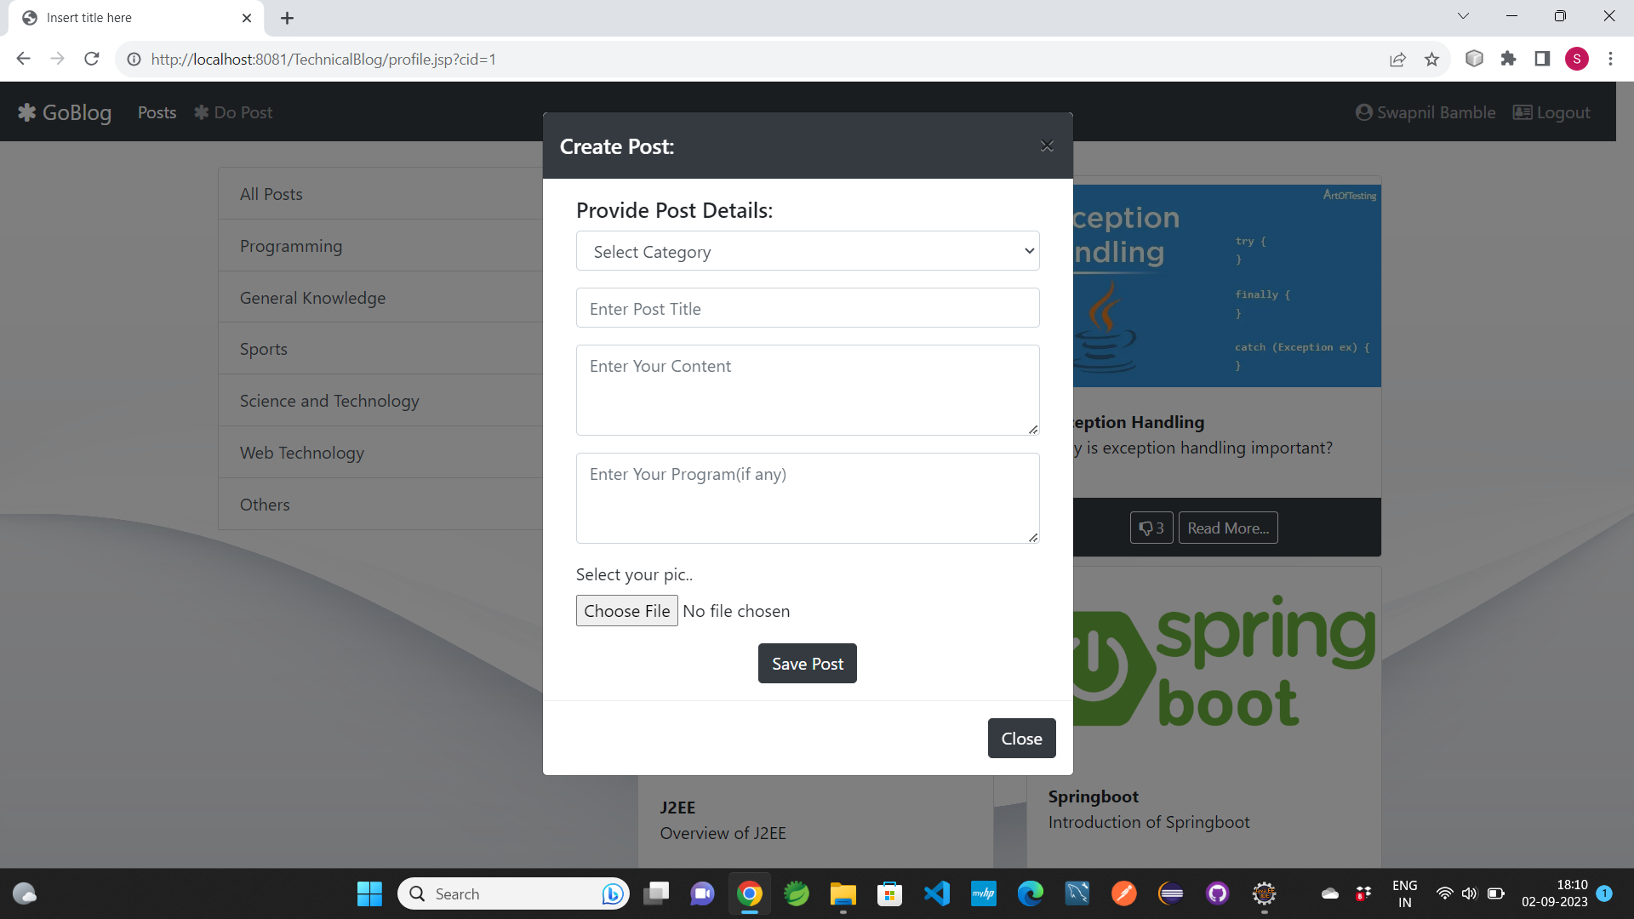
Task: Click the GoBlog asterisk logo icon
Action: click(x=27, y=112)
